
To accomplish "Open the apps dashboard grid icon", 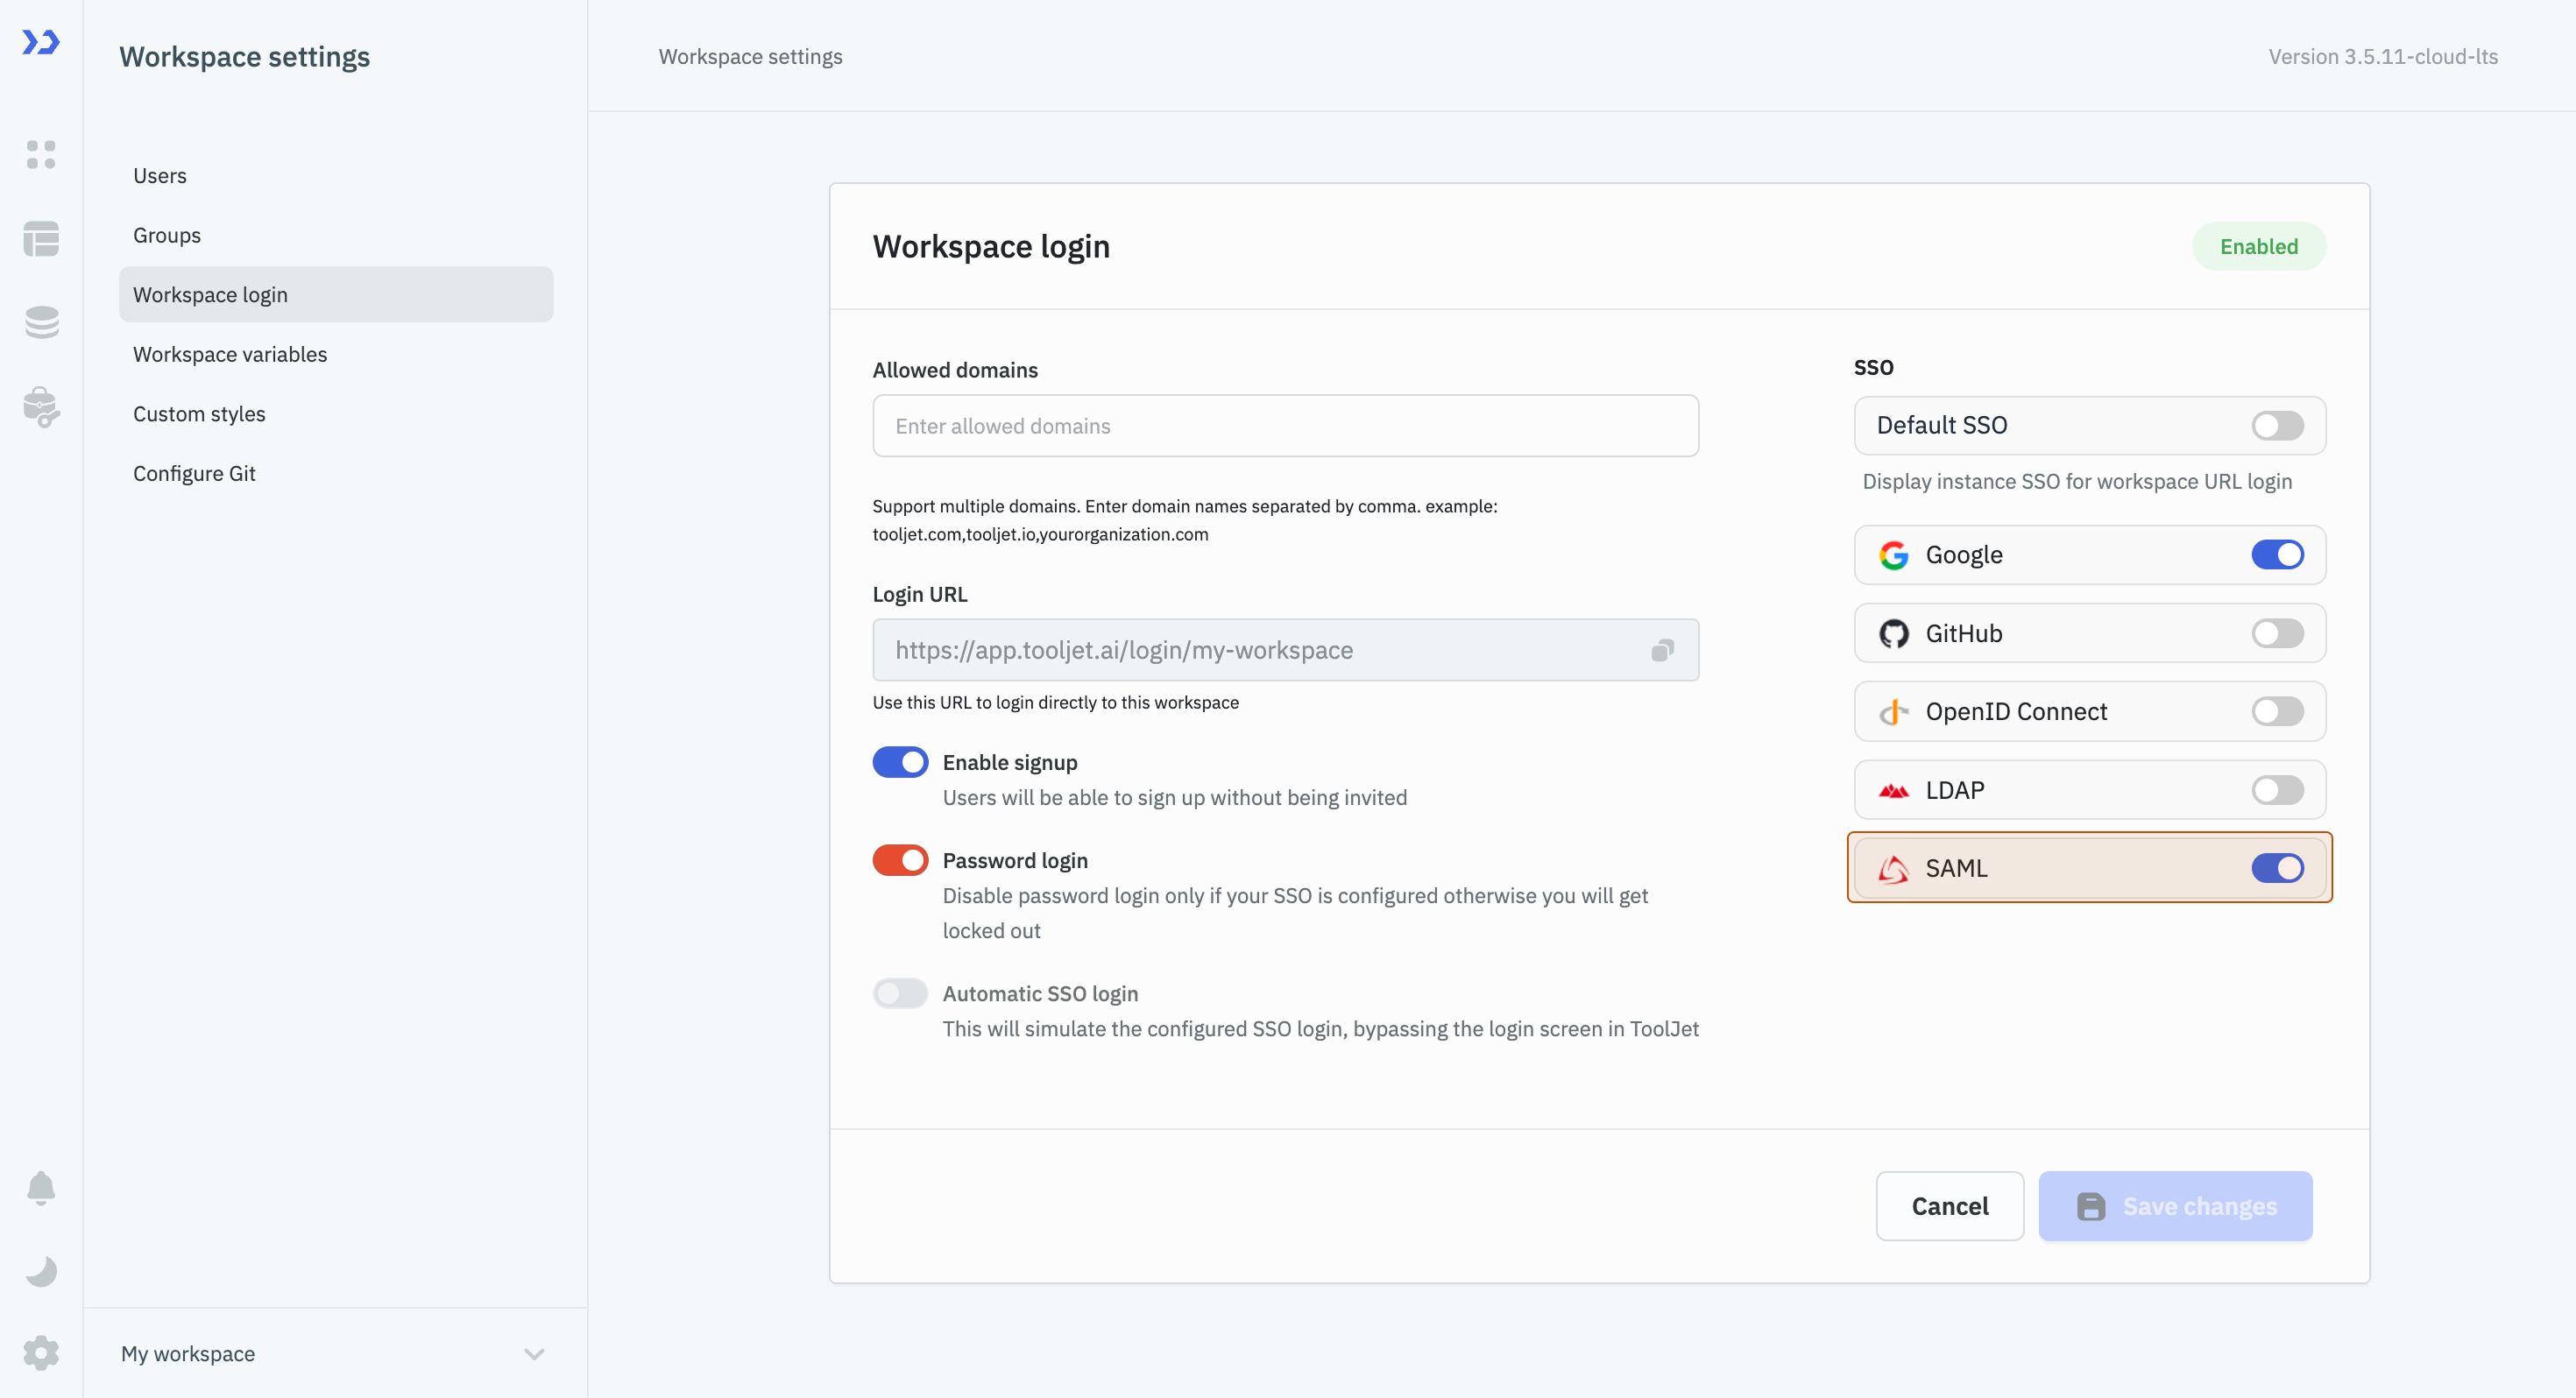I will pos(41,155).
